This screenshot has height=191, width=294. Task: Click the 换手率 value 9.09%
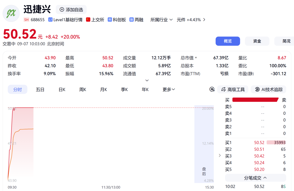pyautogui.click(x=50, y=74)
